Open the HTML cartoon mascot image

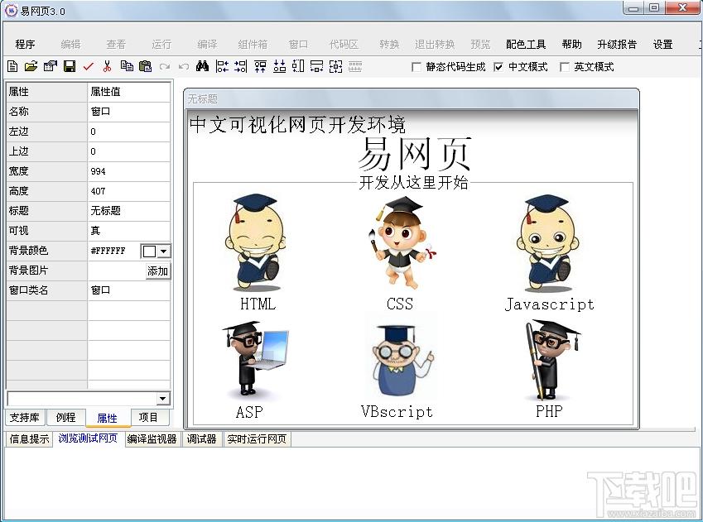click(256, 243)
